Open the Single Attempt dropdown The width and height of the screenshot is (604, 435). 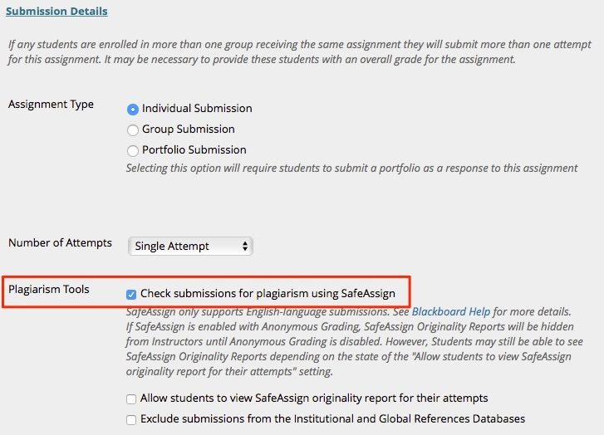[190, 247]
